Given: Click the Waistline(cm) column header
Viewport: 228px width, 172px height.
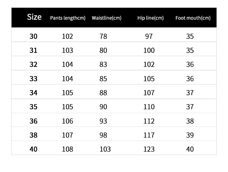Looking at the screenshot, I should click(107, 18).
